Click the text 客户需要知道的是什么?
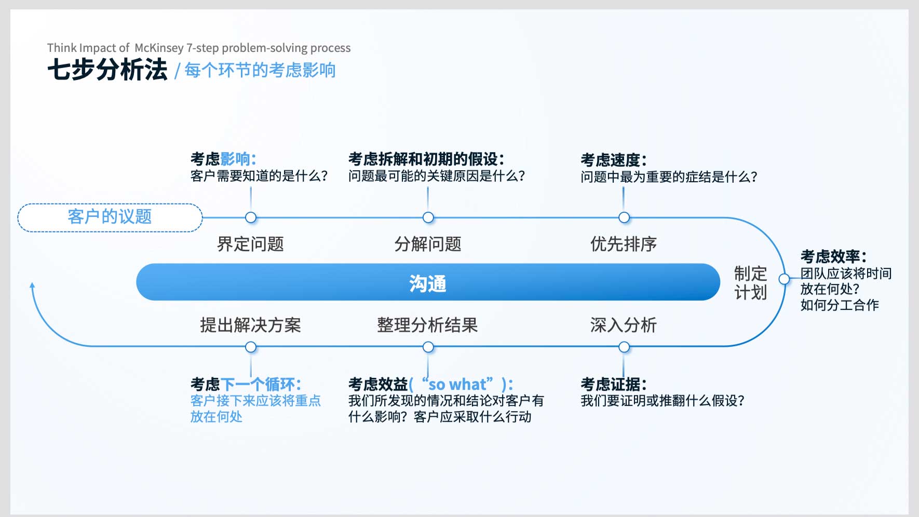 259,176
